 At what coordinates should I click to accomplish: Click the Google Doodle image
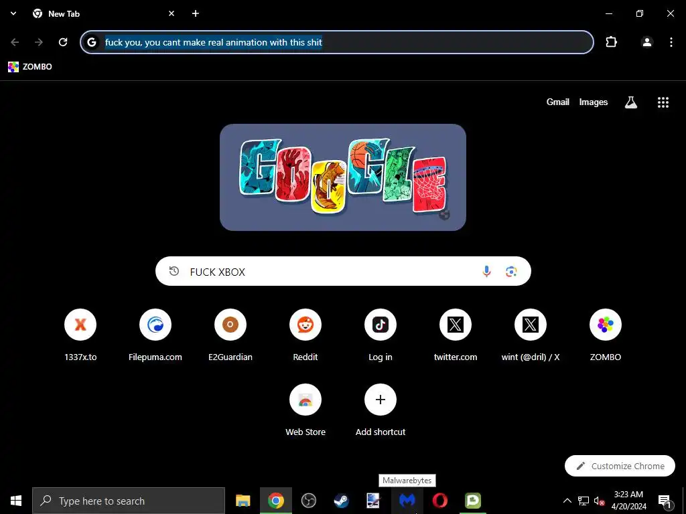click(343, 177)
